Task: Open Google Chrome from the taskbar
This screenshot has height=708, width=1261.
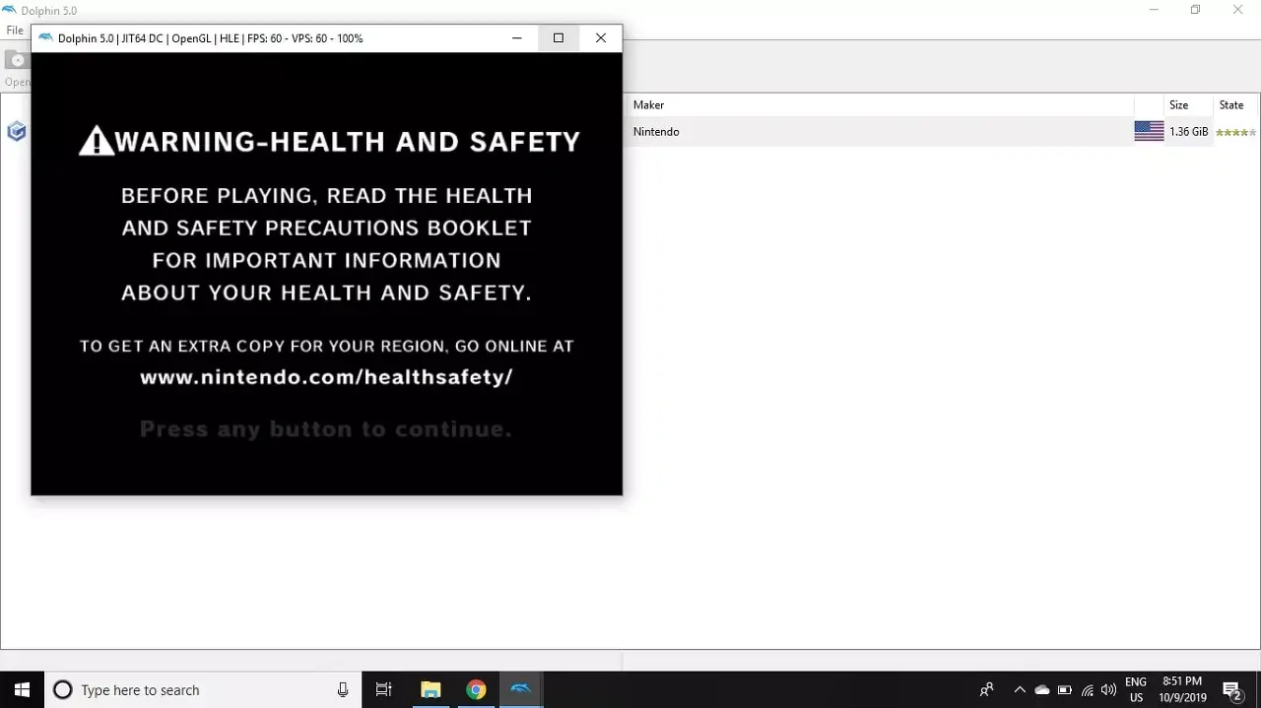Action: coord(476,689)
